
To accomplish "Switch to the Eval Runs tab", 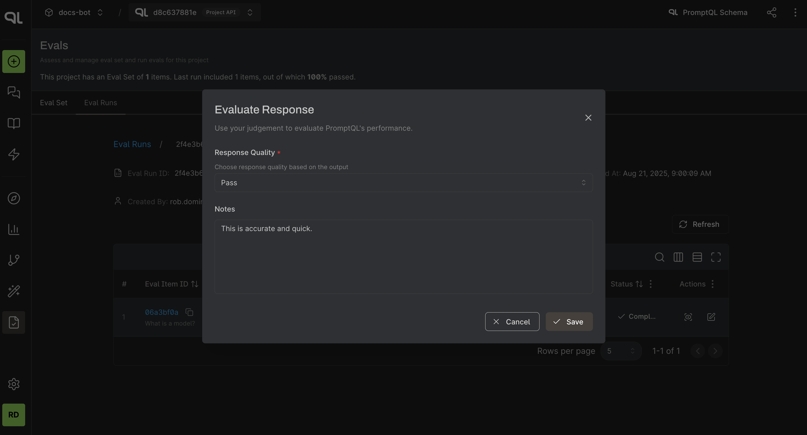I will click(101, 103).
